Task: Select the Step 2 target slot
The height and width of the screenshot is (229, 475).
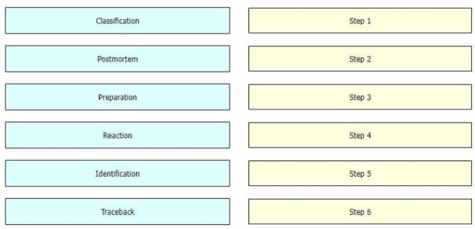Action: (x=360, y=59)
